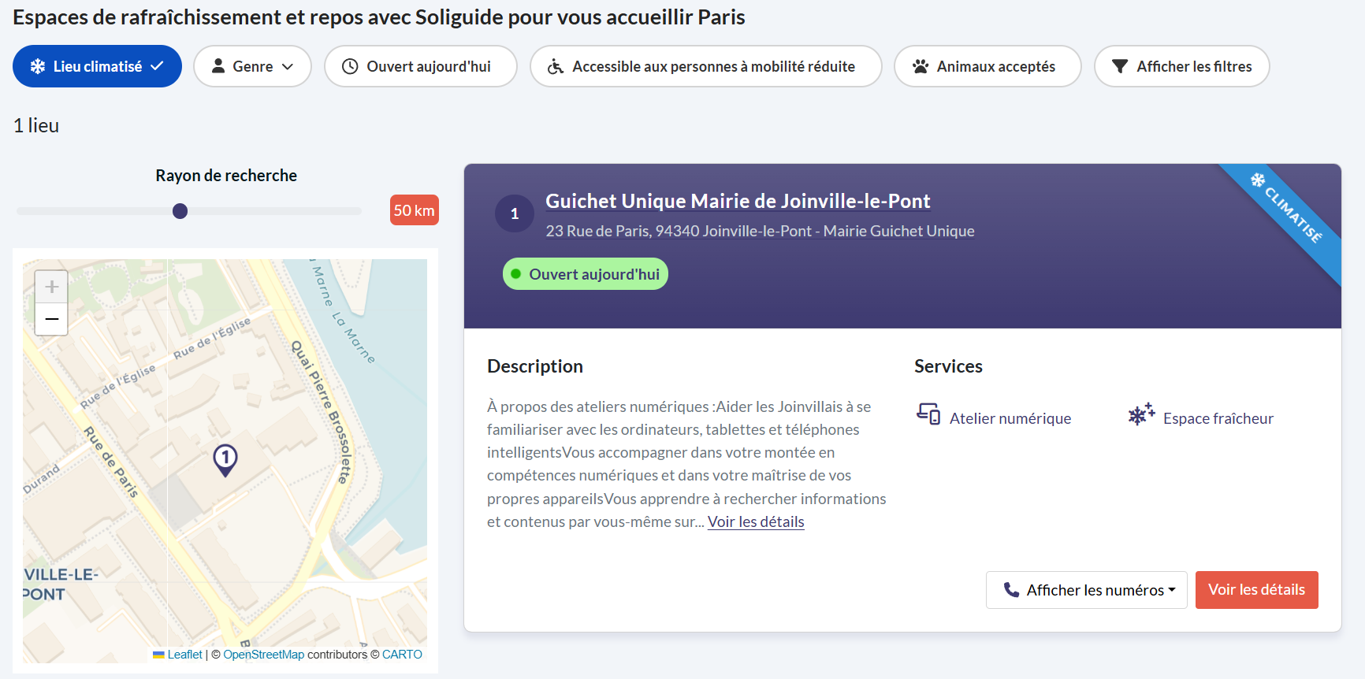Open the OpenStreetMap attribution link
The image size is (1365, 679).
[263, 655]
